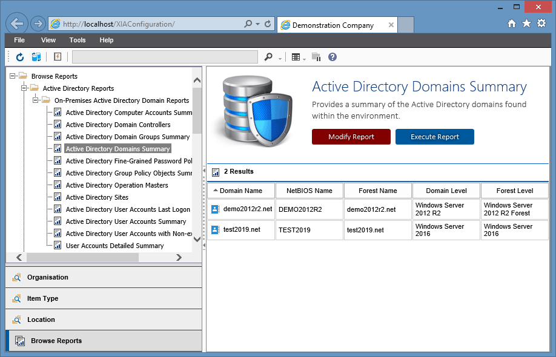
Task: Open the help question mark icon
Action: [333, 57]
